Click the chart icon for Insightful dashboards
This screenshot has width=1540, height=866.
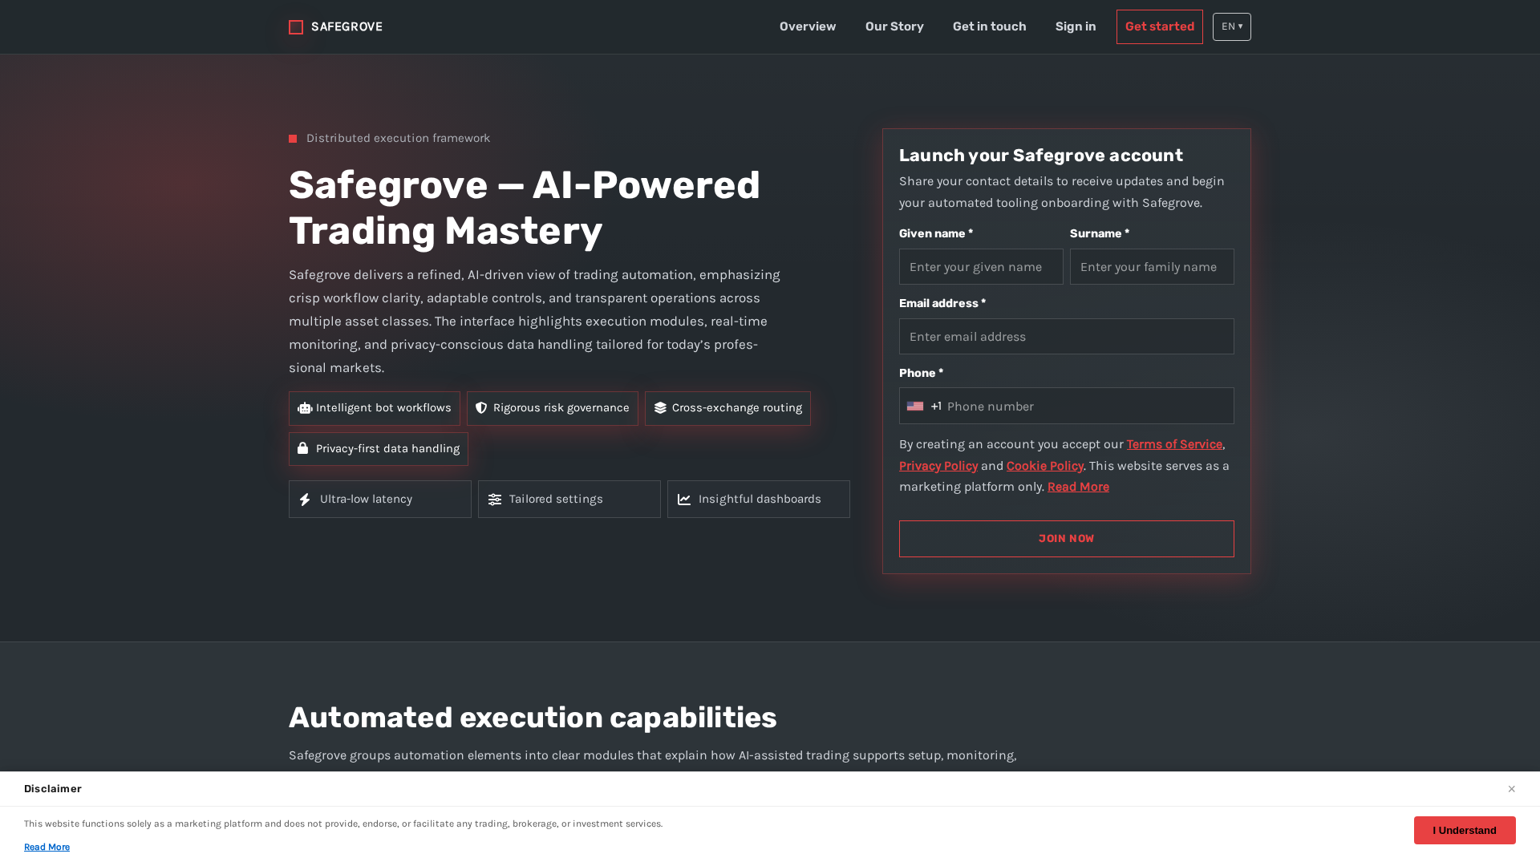tap(684, 500)
